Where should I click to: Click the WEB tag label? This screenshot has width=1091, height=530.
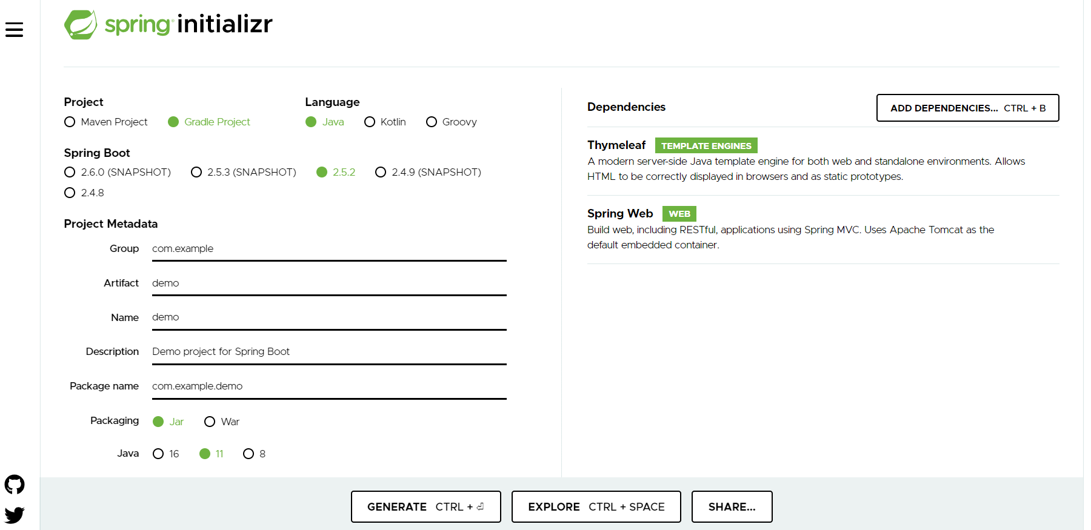pyautogui.click(x=679, y=214)
